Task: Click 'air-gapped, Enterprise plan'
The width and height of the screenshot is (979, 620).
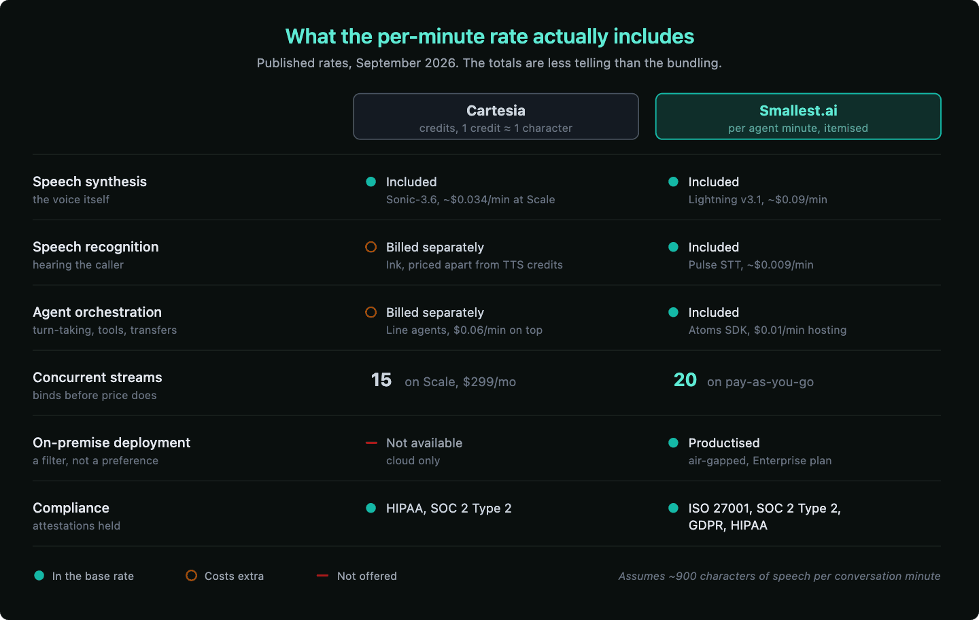Action: [x=760, y=460]
